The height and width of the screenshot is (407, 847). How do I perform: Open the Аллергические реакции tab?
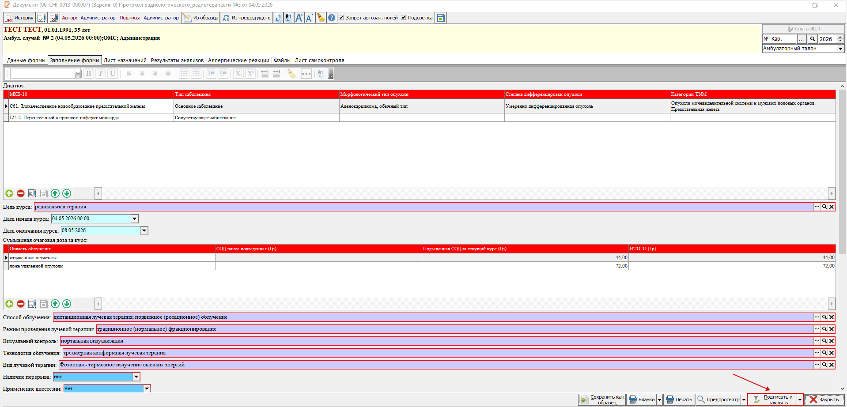coord(238,60)
